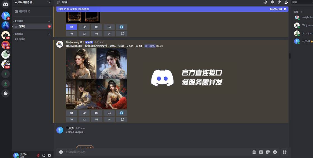
Task: Attach file with plus icon in message bar
Action: (61, 152)
